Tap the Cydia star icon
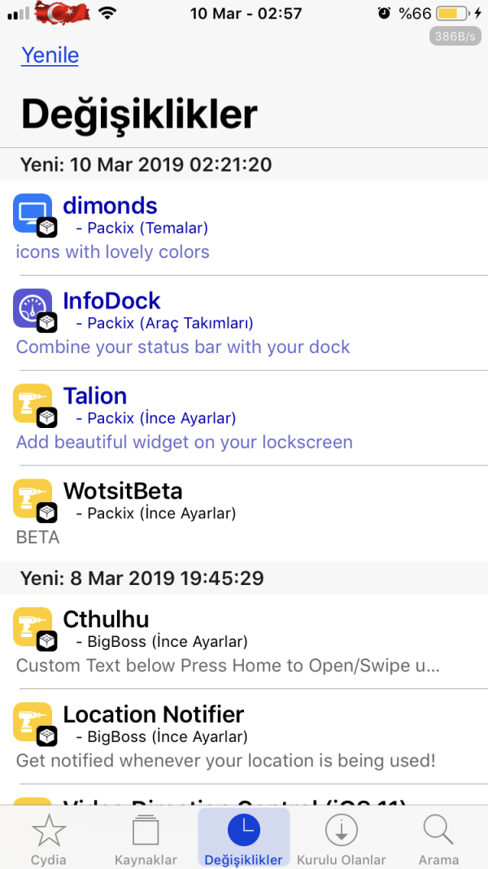Screen dimensions: 488x869 [48, 832]
